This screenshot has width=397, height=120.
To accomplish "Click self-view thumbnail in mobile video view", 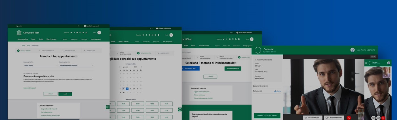I will (386, 72).
